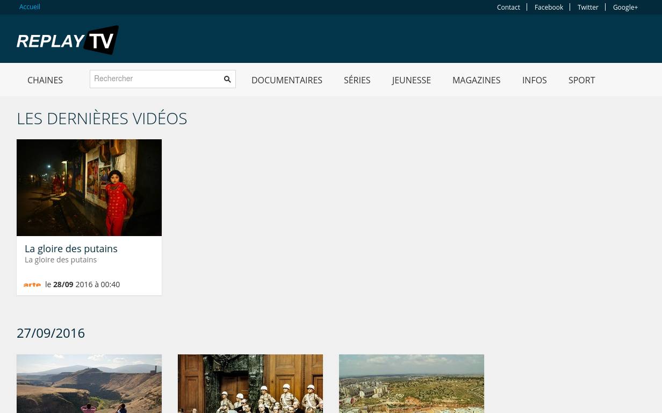Screen dimensions: 662x413
Task: Open the Contact page link
Action: [508, 8]
